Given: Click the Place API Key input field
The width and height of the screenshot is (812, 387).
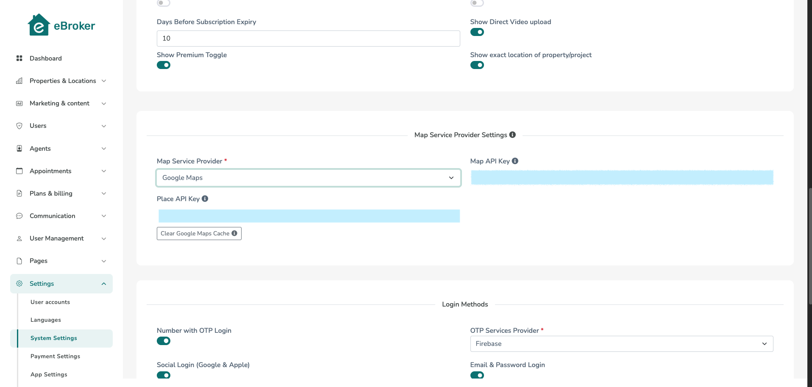Looking at the screenshot, I should tap(309, 216).
